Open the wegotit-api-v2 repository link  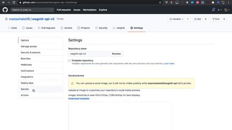(43, 19)
